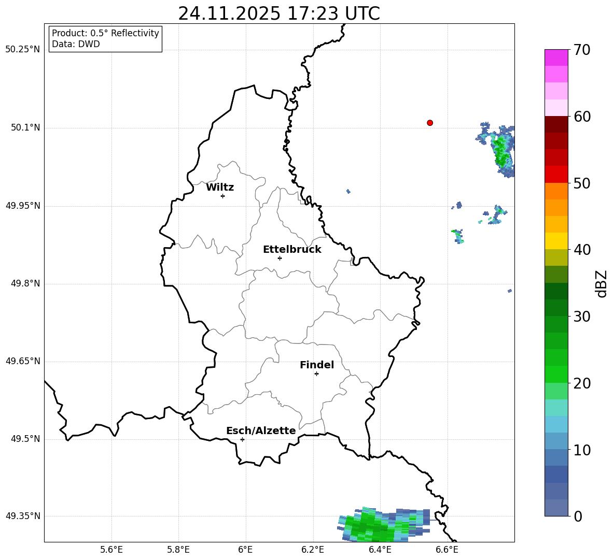Click the 60 colorbar tick label

[x=582, y=117]
